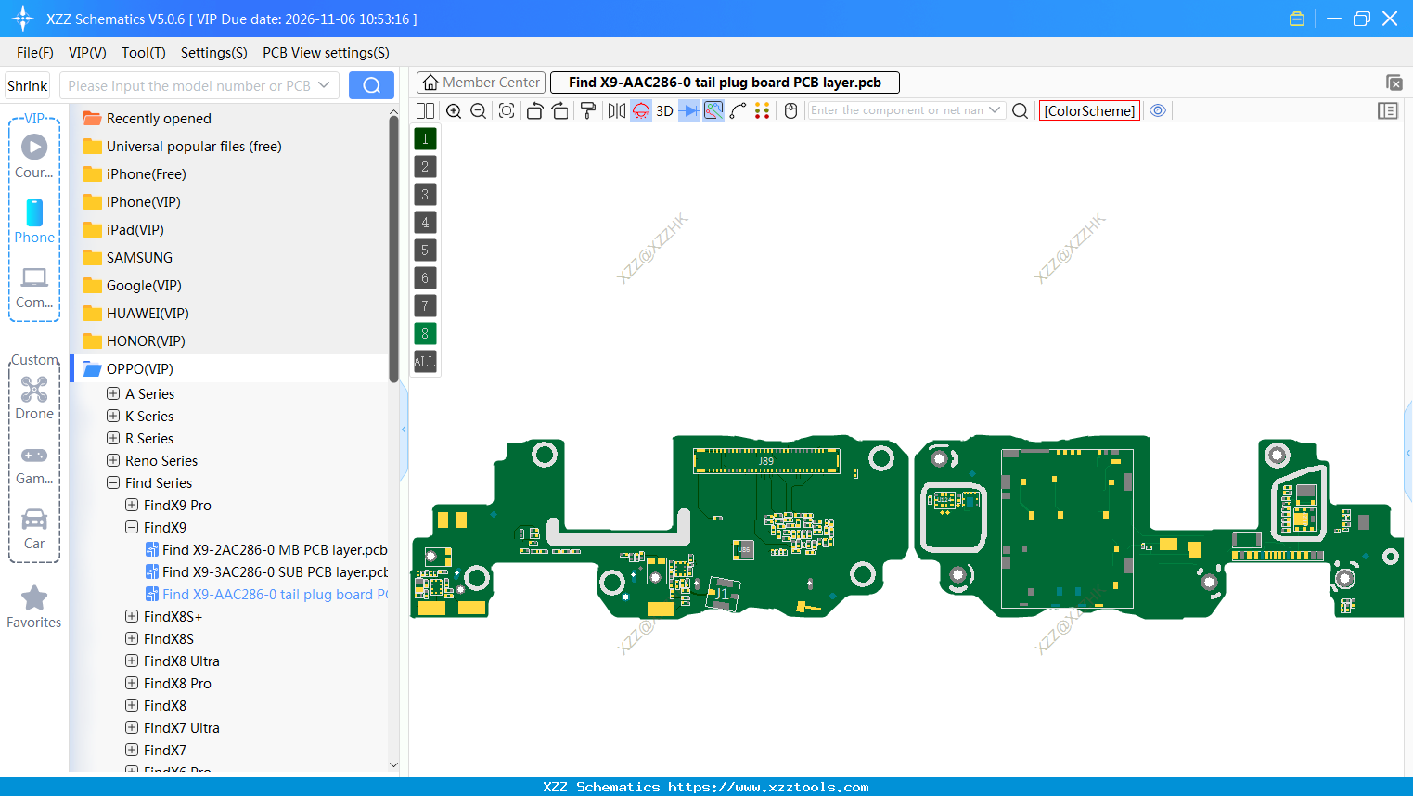Select PCB layer 7
This screenshot has height=796, width=1413.
pyautogui.click(x=425, y=306)
